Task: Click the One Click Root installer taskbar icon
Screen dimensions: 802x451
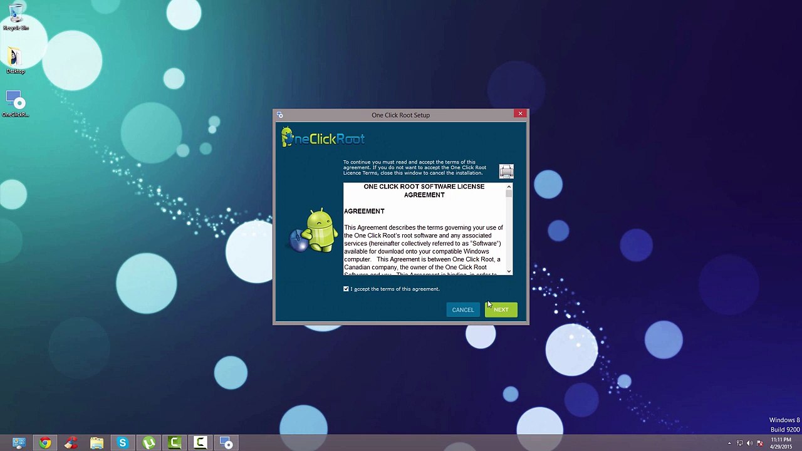Action: point(227,443)
